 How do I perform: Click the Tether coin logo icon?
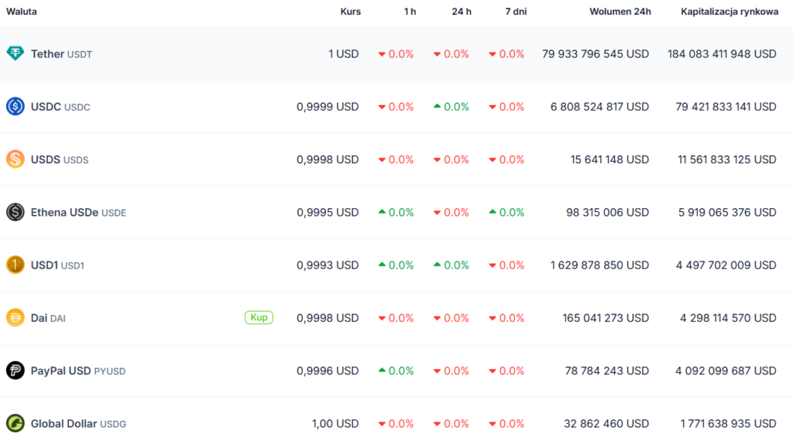click(x=15, y=54)
